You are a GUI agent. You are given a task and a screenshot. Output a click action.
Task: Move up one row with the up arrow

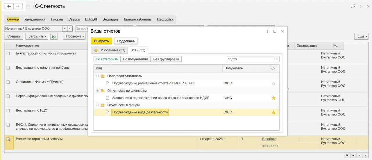(x=353, y=155)
